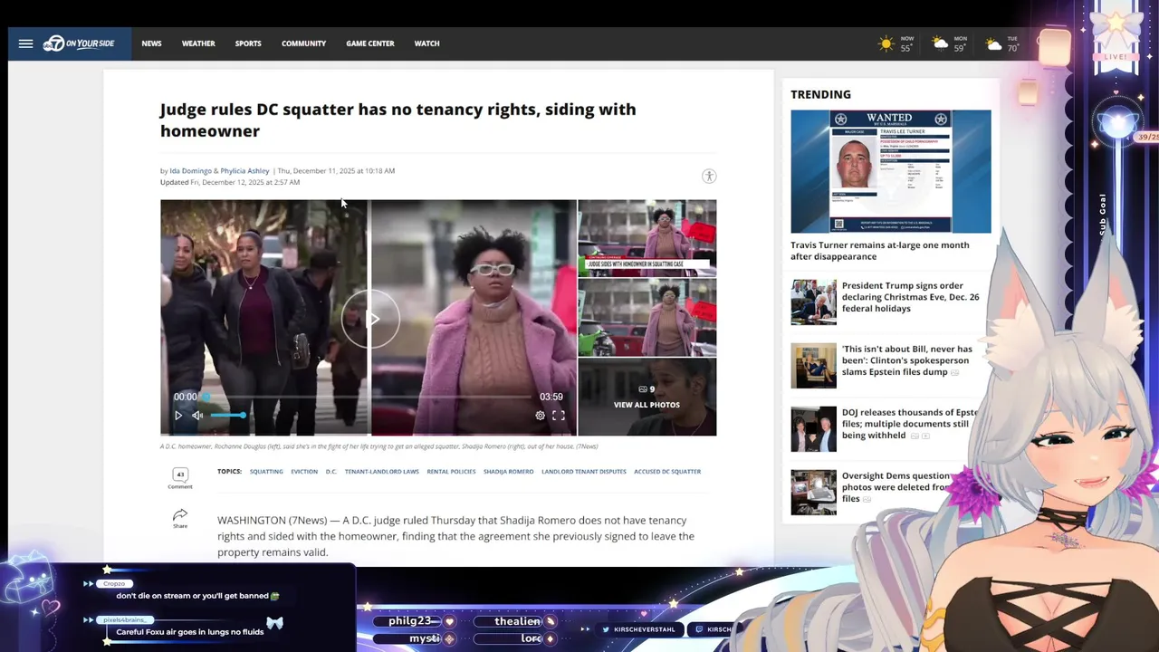Click the accessibility icon beside byline
Screen dimensions: 1159x652
point(709,177)
